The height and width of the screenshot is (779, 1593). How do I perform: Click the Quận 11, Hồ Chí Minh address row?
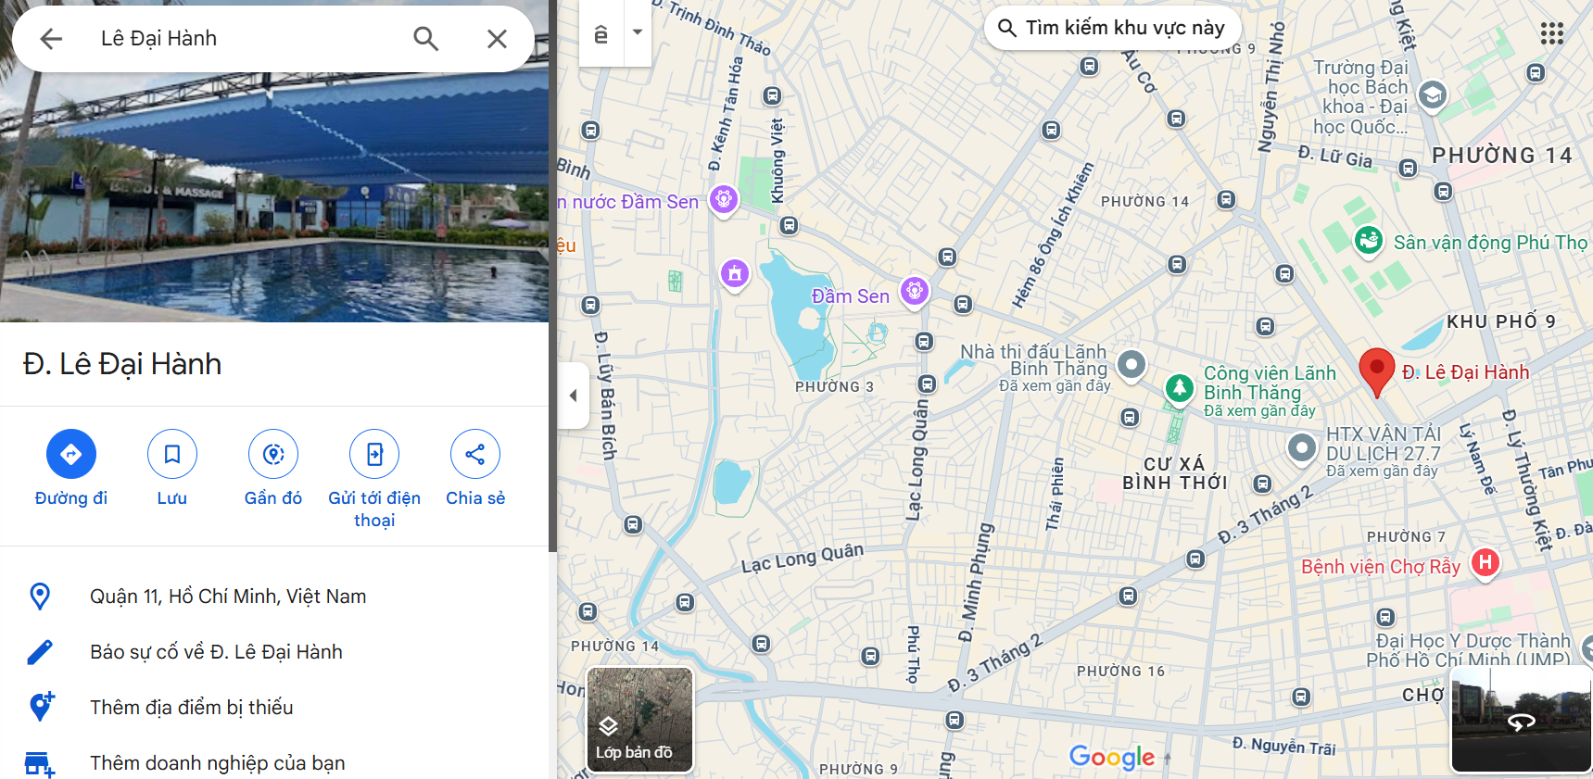(274, 597)
